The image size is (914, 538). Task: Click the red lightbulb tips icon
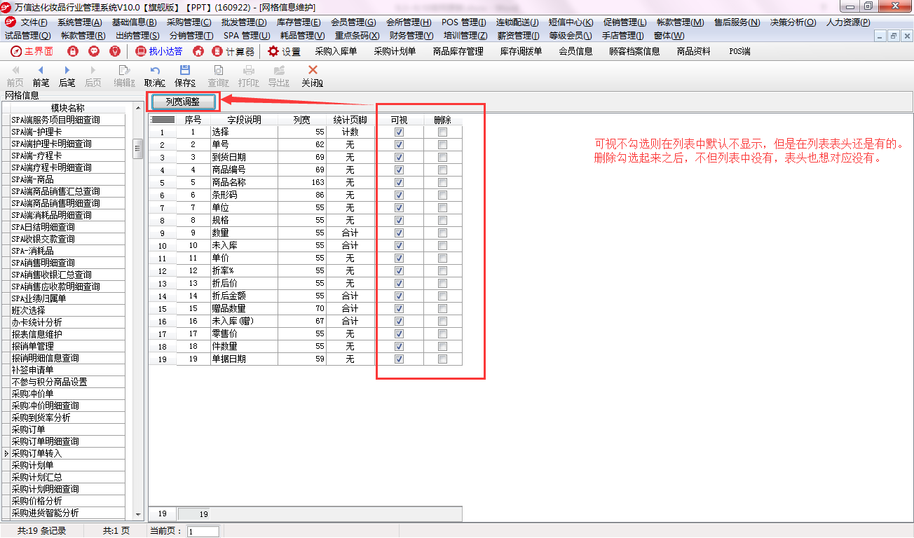point(115,51)
